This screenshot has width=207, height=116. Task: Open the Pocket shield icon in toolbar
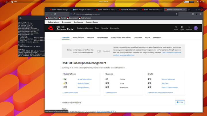193,14
